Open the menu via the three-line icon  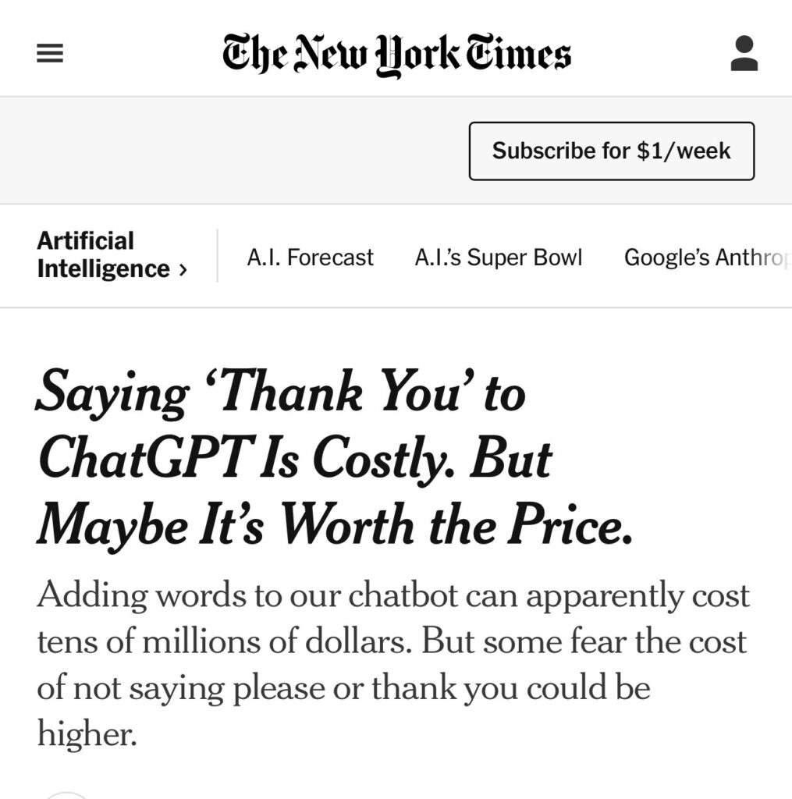(x=50, y=53)
